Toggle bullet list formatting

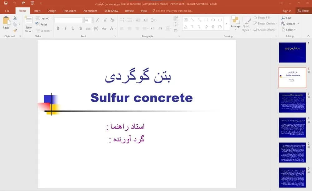[x=122, y=20]
